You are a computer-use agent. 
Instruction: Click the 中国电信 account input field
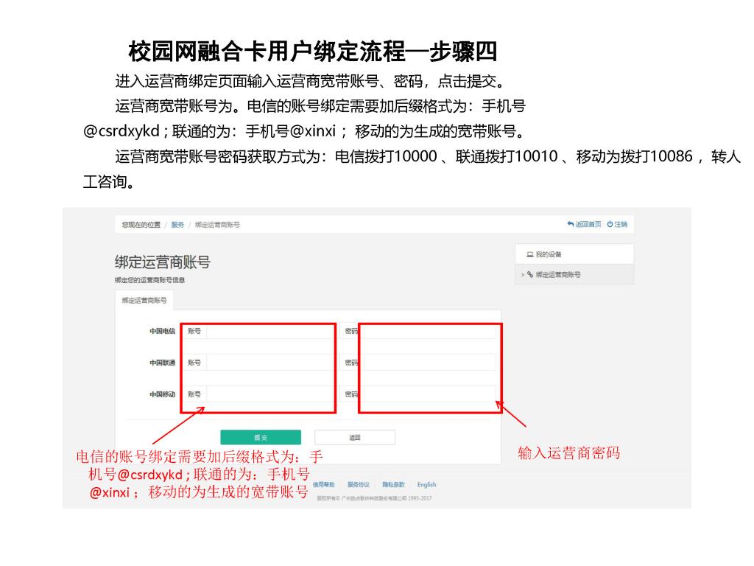click(268, 332)
